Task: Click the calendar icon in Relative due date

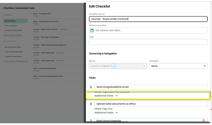Action: [x=92, y=30]
